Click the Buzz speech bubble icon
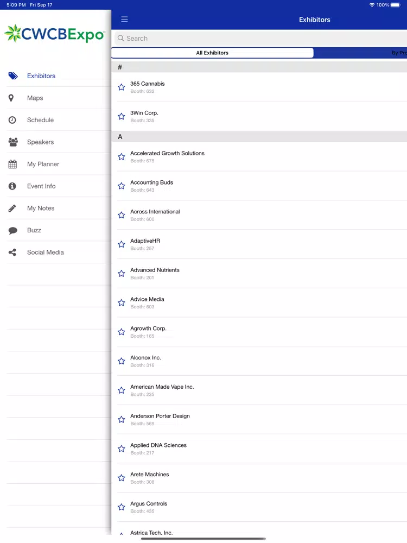The image size is (407, 543). coord(13,231)
